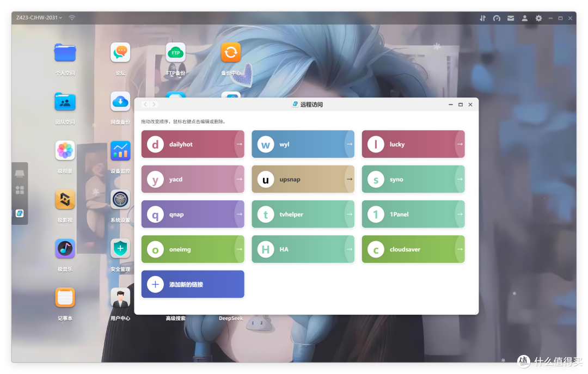Open the wyl link card
Viewport: 588px width, 374px height.
[x=303, y=144]
